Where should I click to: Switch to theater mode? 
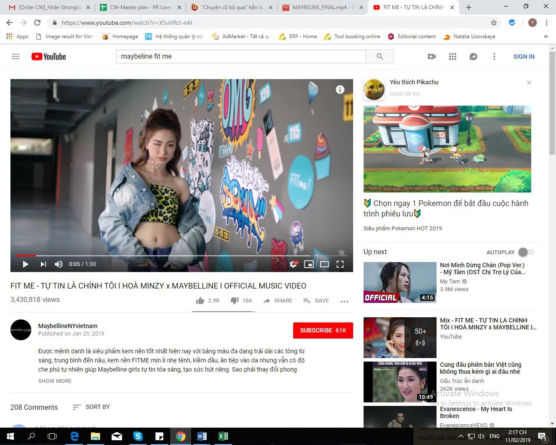324,264
